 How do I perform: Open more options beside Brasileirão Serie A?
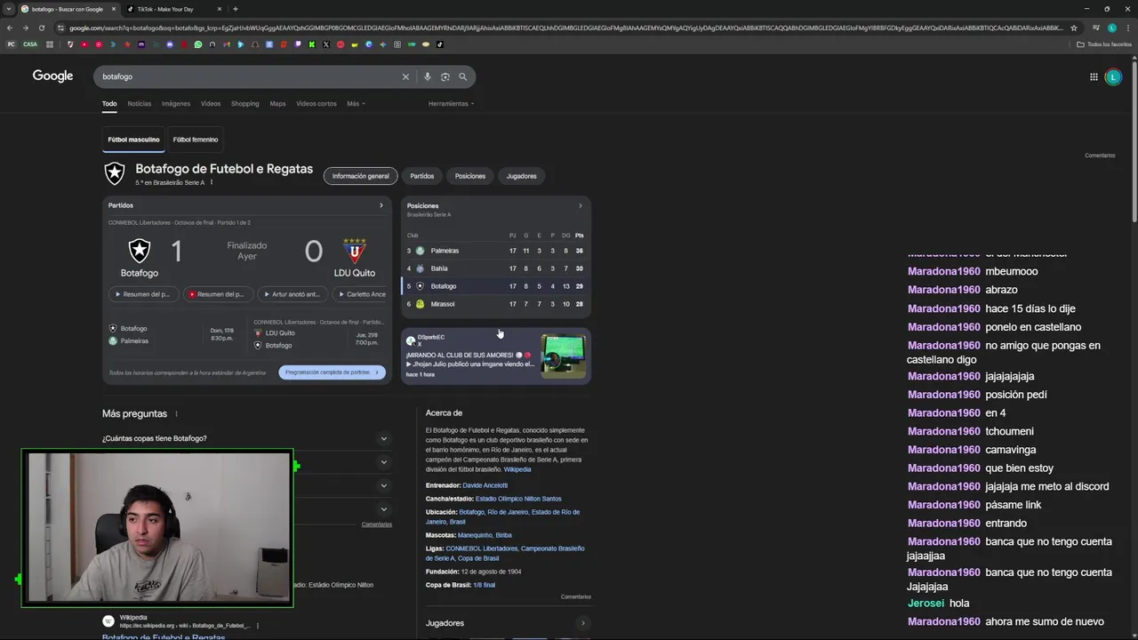pos(211,182)
